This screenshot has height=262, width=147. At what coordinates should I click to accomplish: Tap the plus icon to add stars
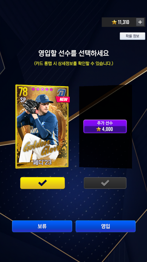pyautogui.click(x=140, y=22)
